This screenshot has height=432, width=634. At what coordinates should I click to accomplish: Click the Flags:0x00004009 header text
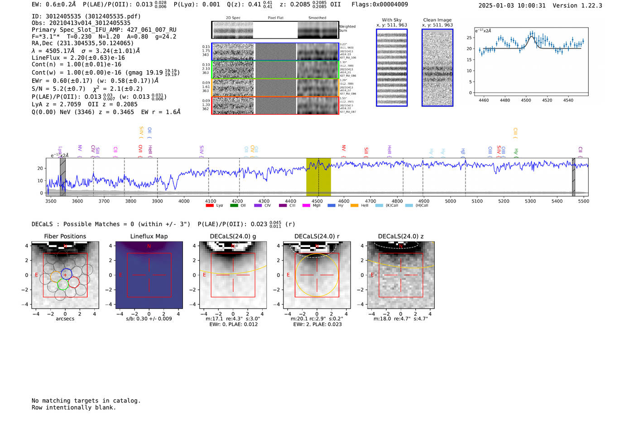point(379,5)
